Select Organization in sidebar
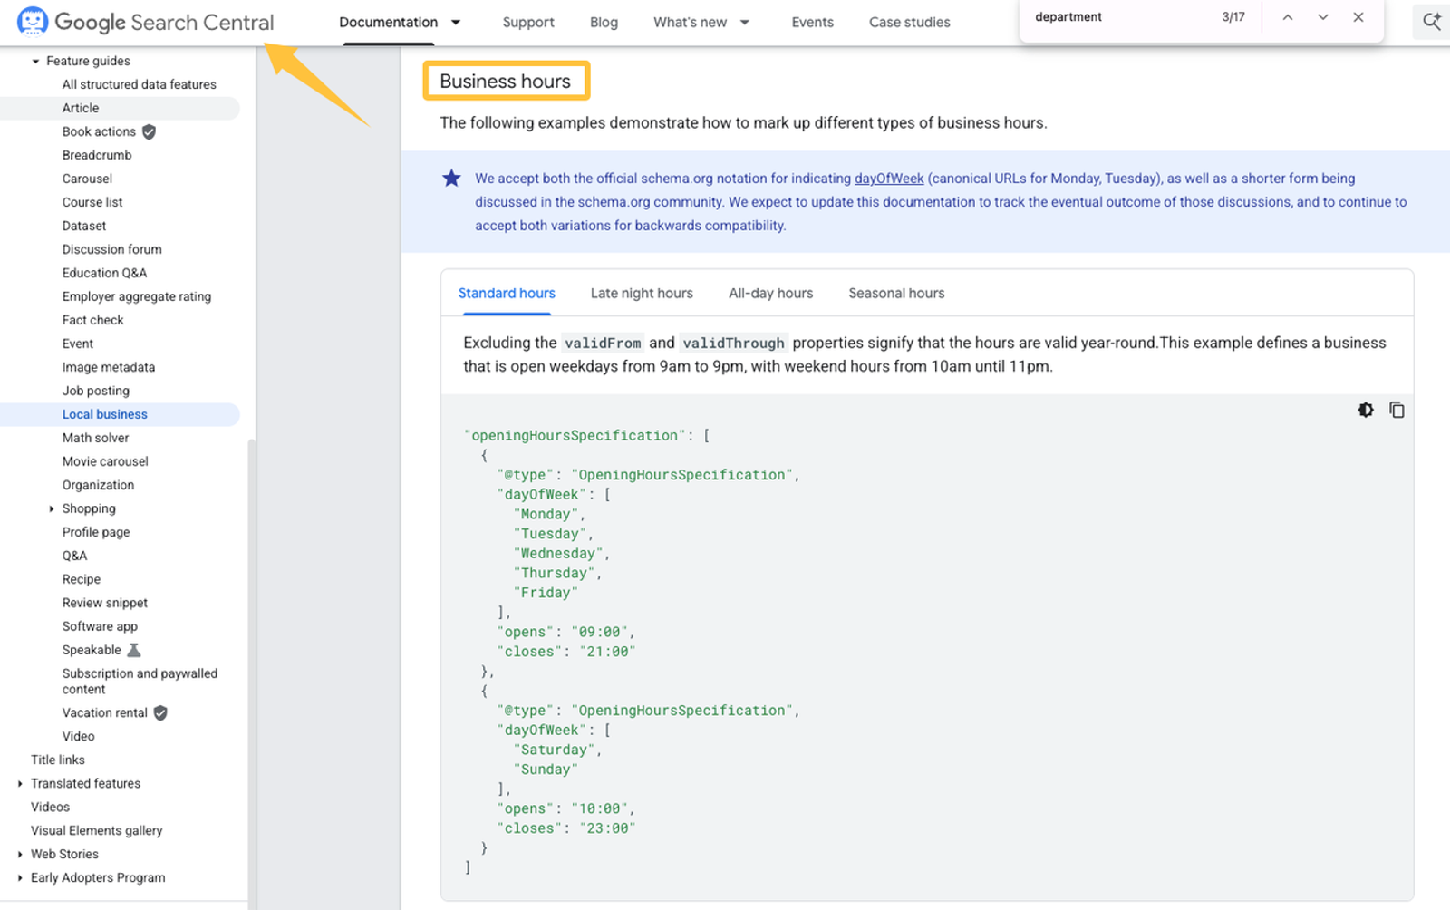1450x910 pixels. click(x=98, y=485)
